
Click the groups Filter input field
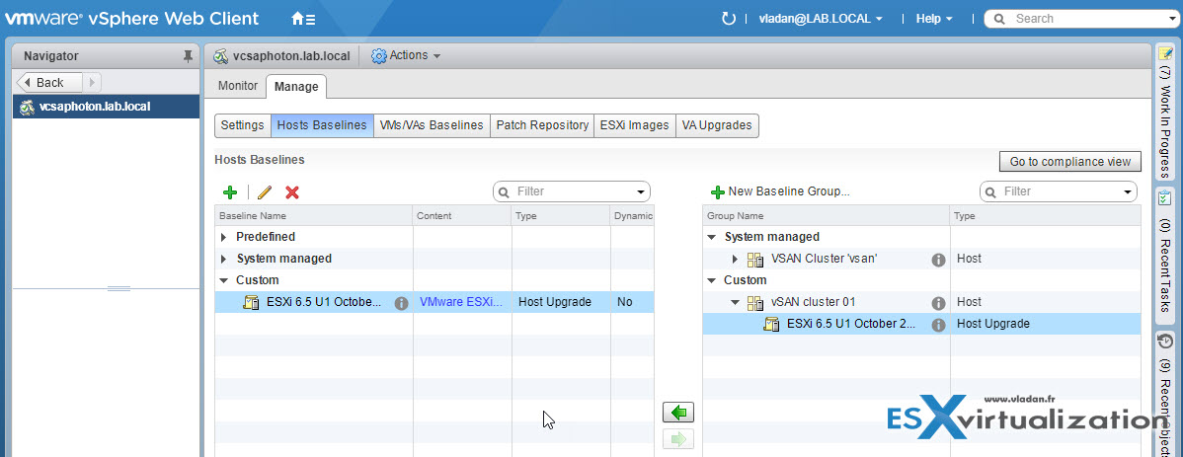pos(1057,191)
